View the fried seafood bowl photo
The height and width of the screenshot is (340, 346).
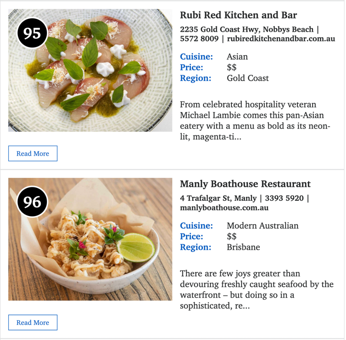[90, 239]
